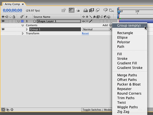This screenshot has width=153, height=115.
Task: Expand Transfer Controls pane icon at bottom
Action: click(x=8, y=110)
